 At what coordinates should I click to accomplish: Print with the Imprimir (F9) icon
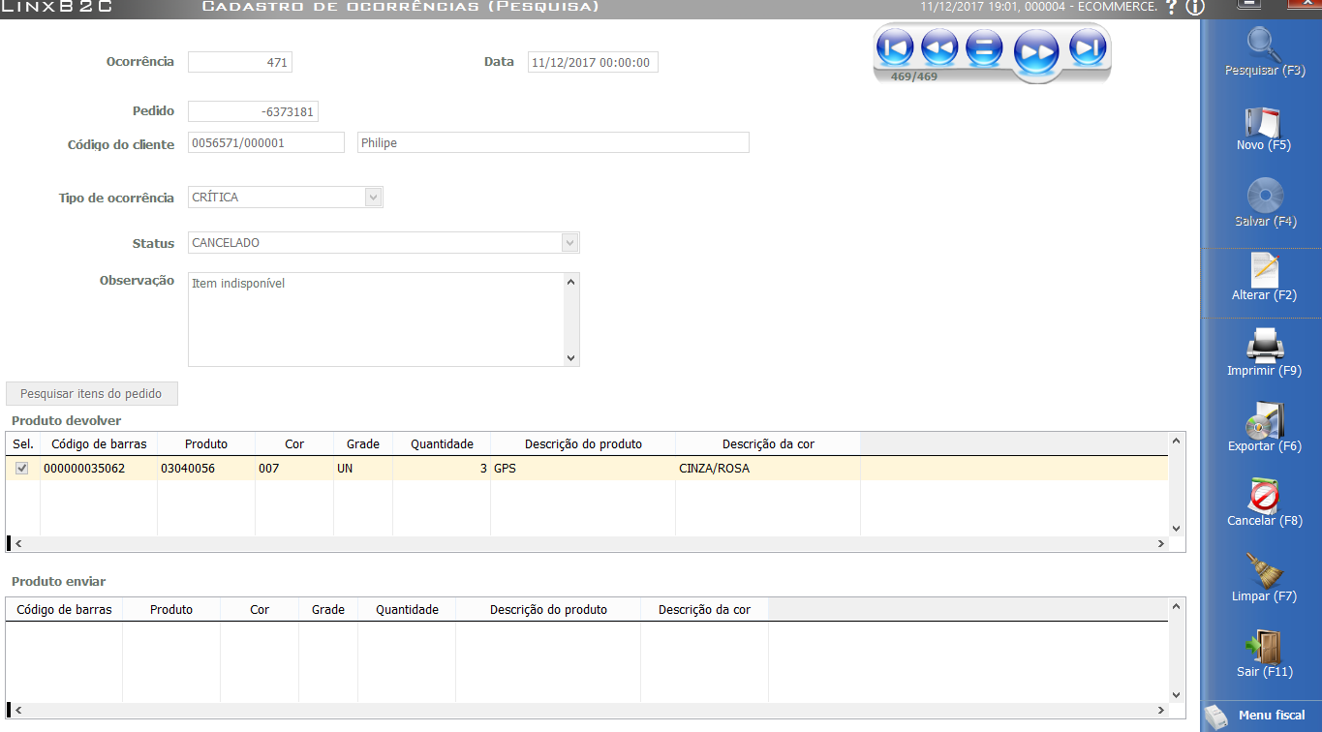coord(1265,345)
